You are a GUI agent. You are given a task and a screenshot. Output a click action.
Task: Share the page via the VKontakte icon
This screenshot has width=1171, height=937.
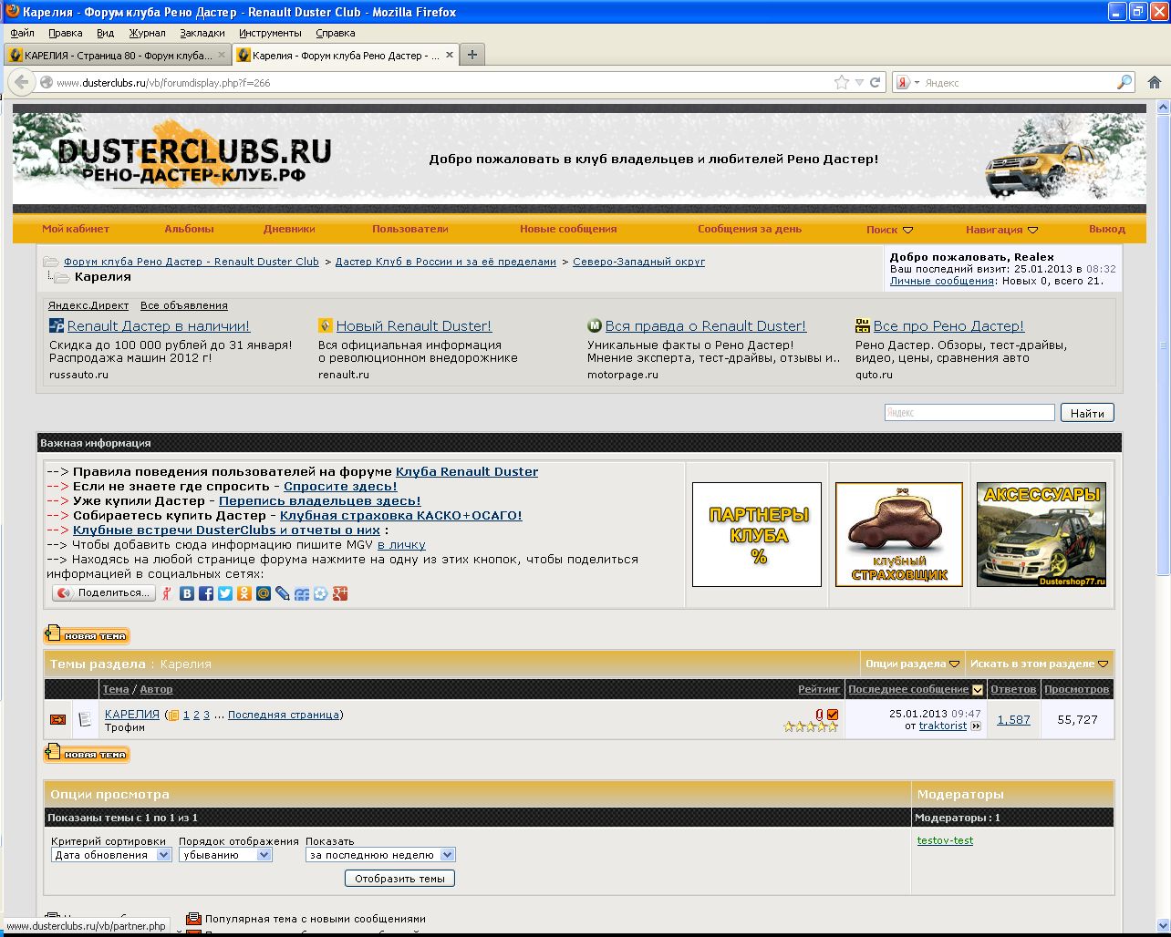click(187, 593)
